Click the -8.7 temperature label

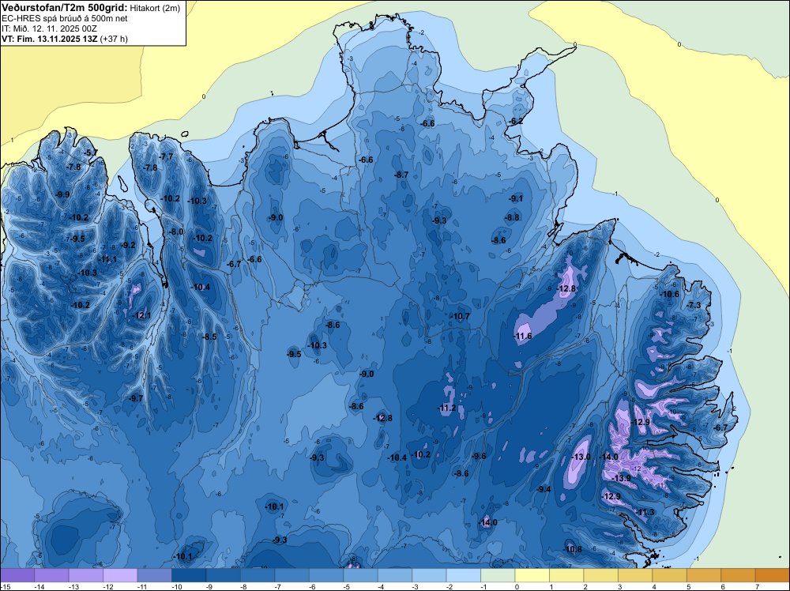(x=401, y=175)
